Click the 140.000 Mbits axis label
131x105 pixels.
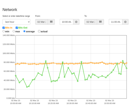pyautogui.click(x=9, y=35)
